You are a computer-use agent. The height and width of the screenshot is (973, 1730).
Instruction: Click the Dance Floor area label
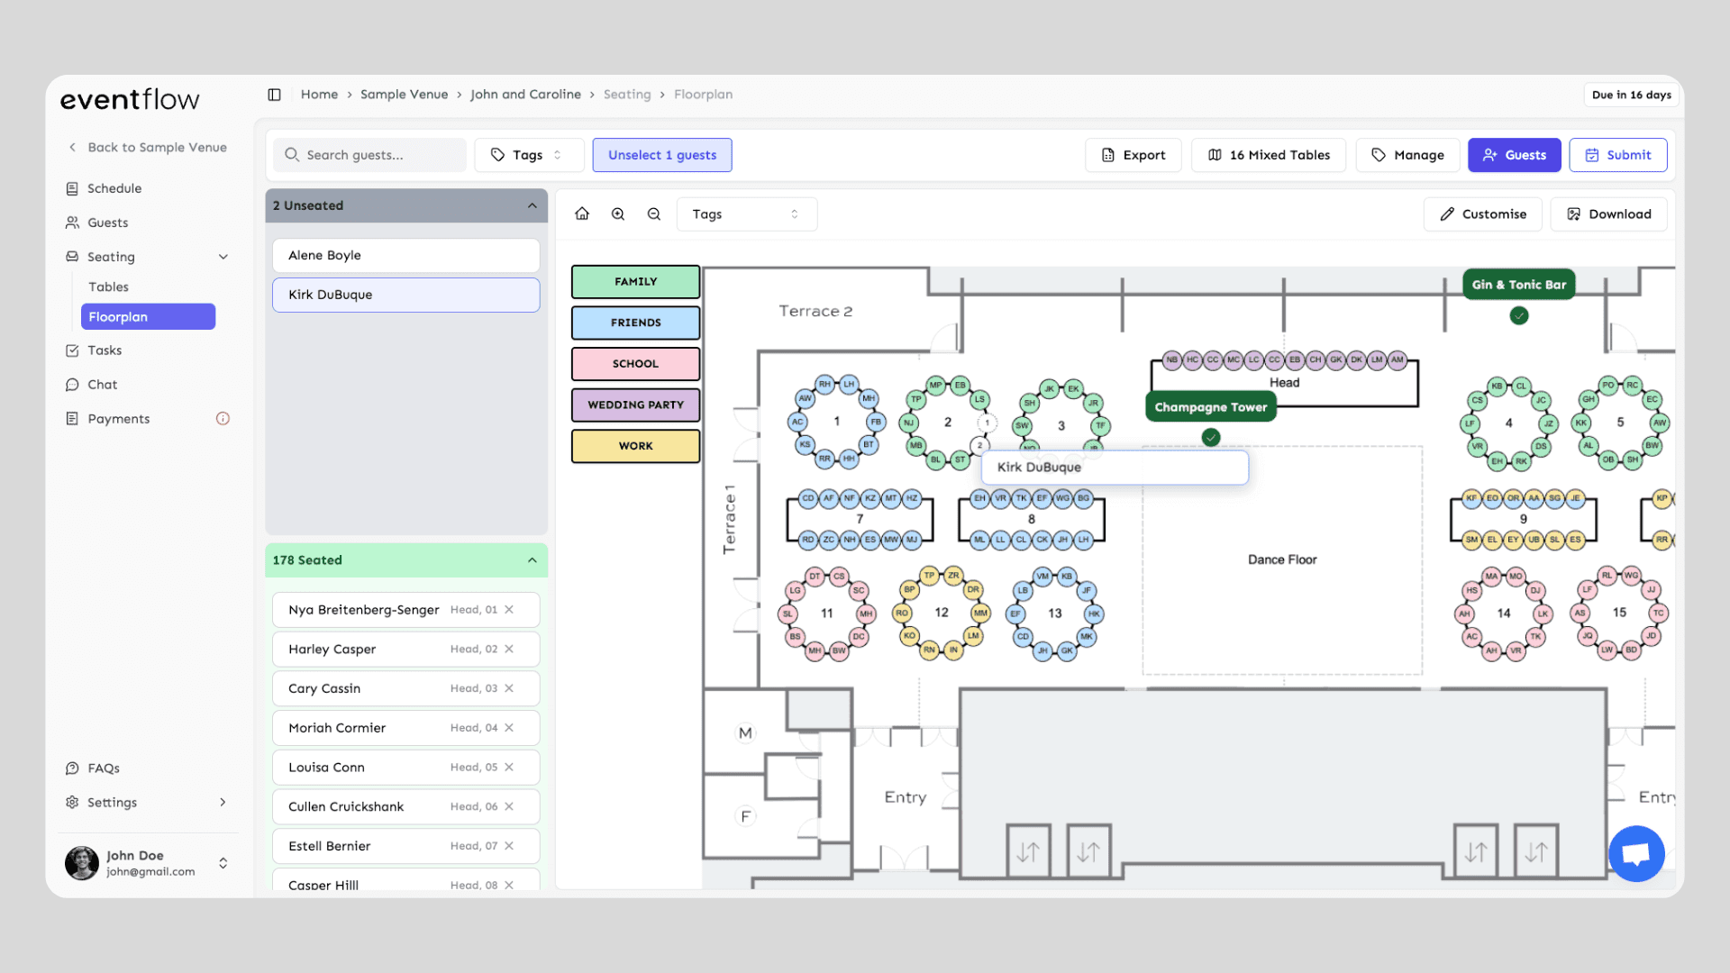pos(1282,560)
